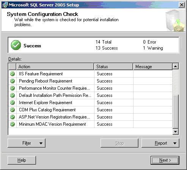Click green check beside Internet Explorer Requirement
This screenshot has width=187, height=170.
click(x=13, y=103)
